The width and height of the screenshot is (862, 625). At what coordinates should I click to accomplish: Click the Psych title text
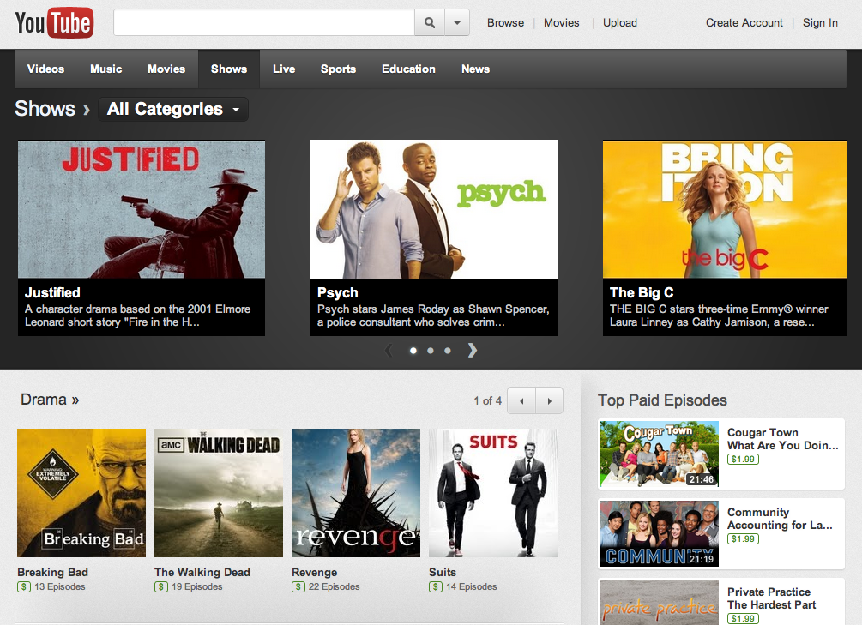pyautogui.click(x=338, y=292)
